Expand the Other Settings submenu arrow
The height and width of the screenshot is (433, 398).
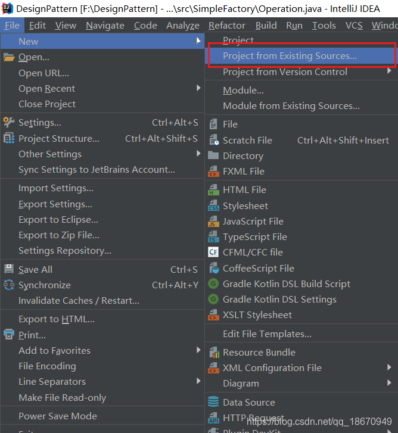(x=198, y=154)
